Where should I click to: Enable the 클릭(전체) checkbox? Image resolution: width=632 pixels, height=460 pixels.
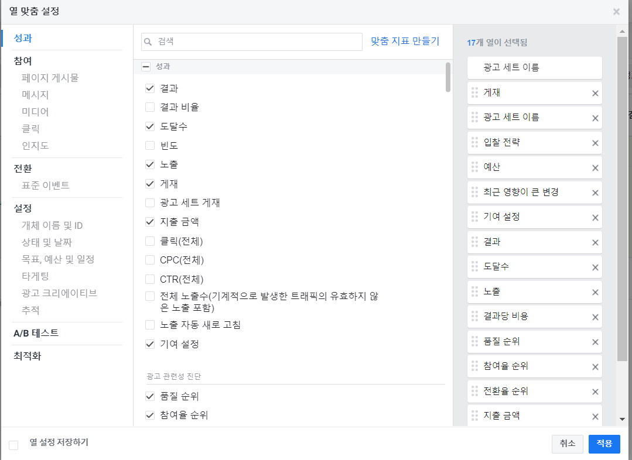point(150,241)
